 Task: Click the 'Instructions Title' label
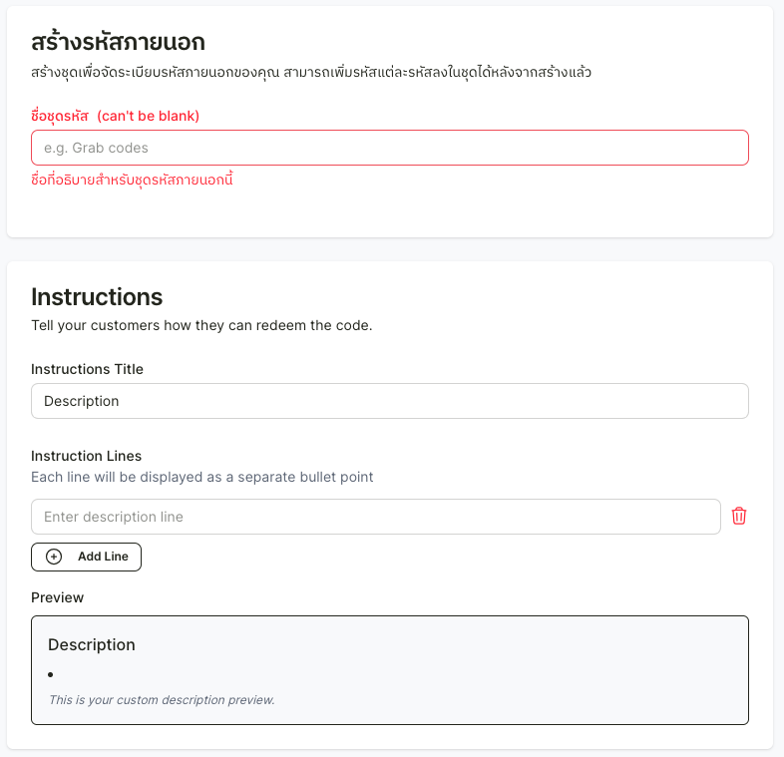click(x=87, y=369)
